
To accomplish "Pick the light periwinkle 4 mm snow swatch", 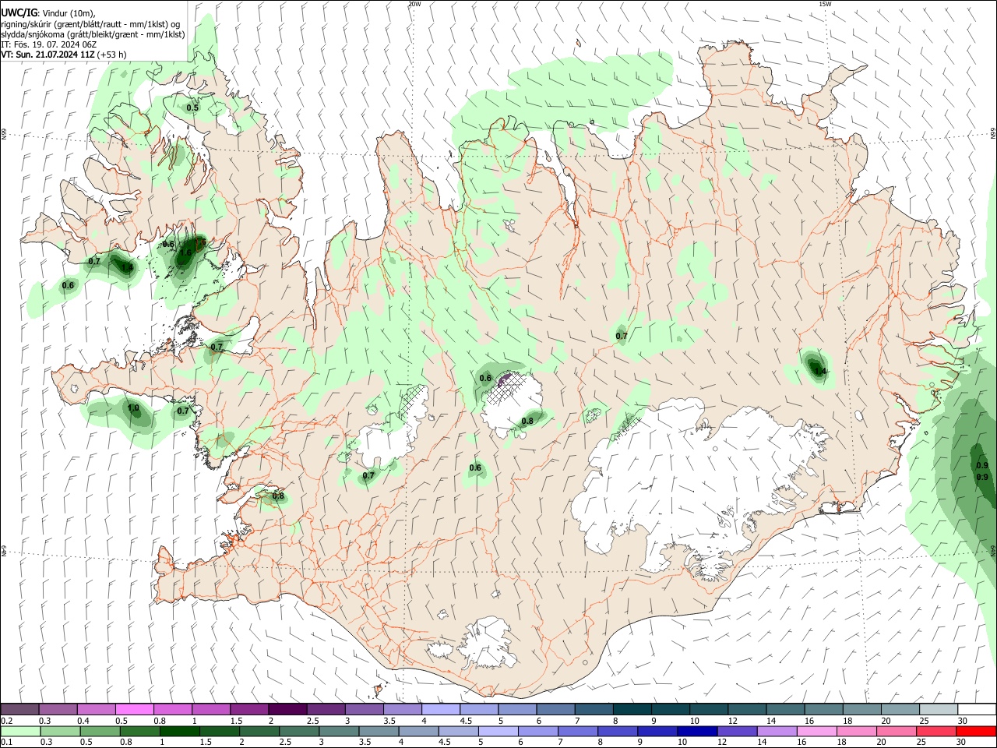I will coord(440,710).
